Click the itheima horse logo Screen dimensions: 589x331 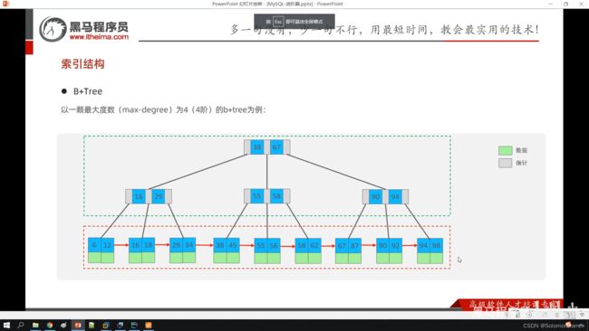point(53,29)
